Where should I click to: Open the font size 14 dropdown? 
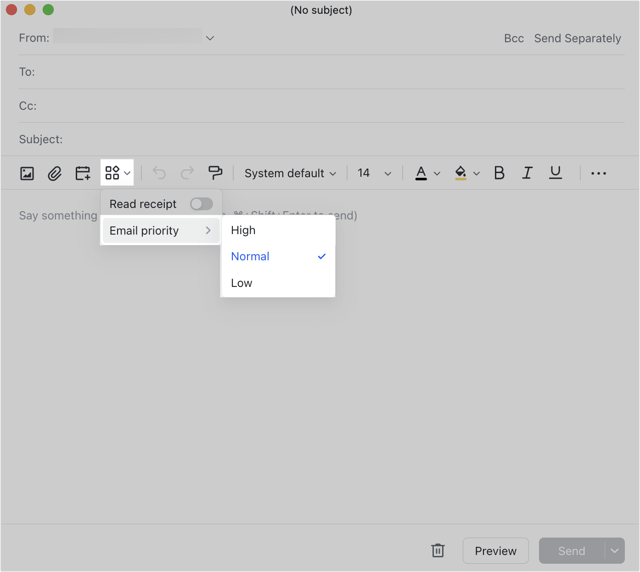(373, 173)
